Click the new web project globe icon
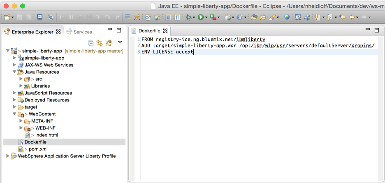 pyautogui.click(x=157, y=17)
